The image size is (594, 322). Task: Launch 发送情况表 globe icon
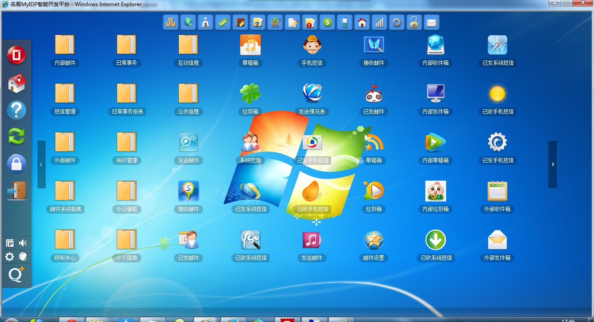click(x=312, y=93)
